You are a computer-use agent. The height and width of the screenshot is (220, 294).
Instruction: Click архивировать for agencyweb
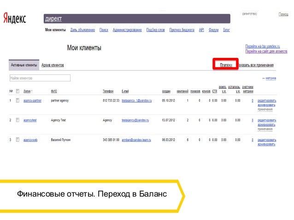(266, 144)
